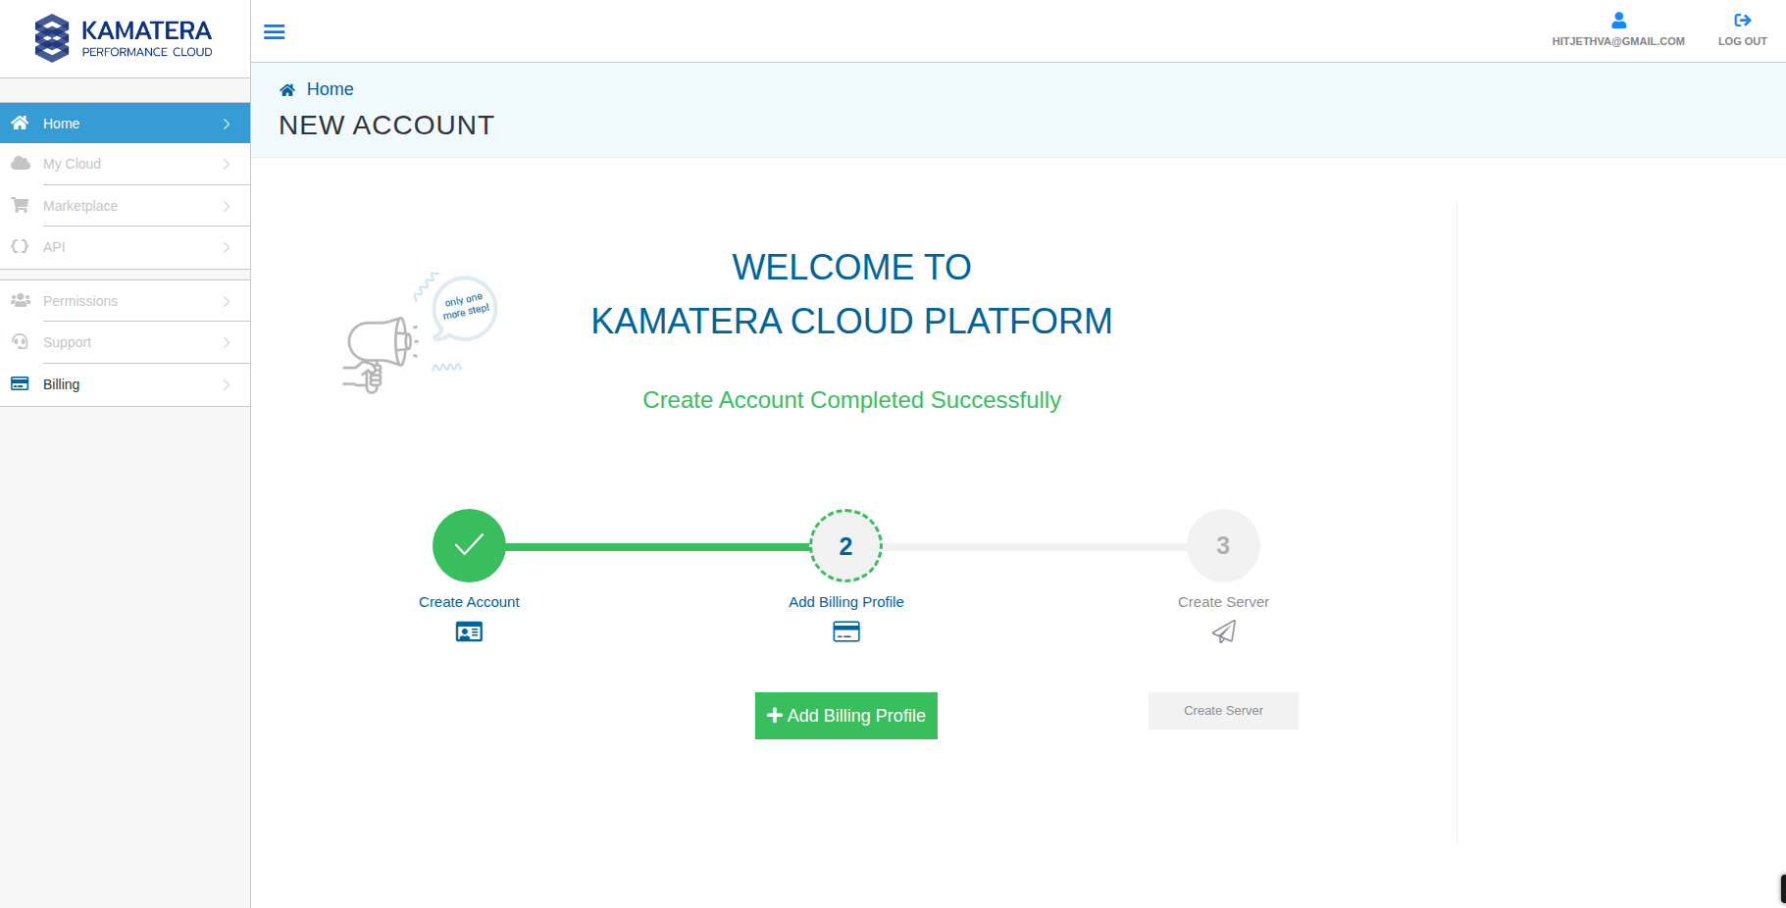Viewport: 1786px width, 908px height.
Task: Click the green Add Billing Profile button
Action: tap(846, 716)
